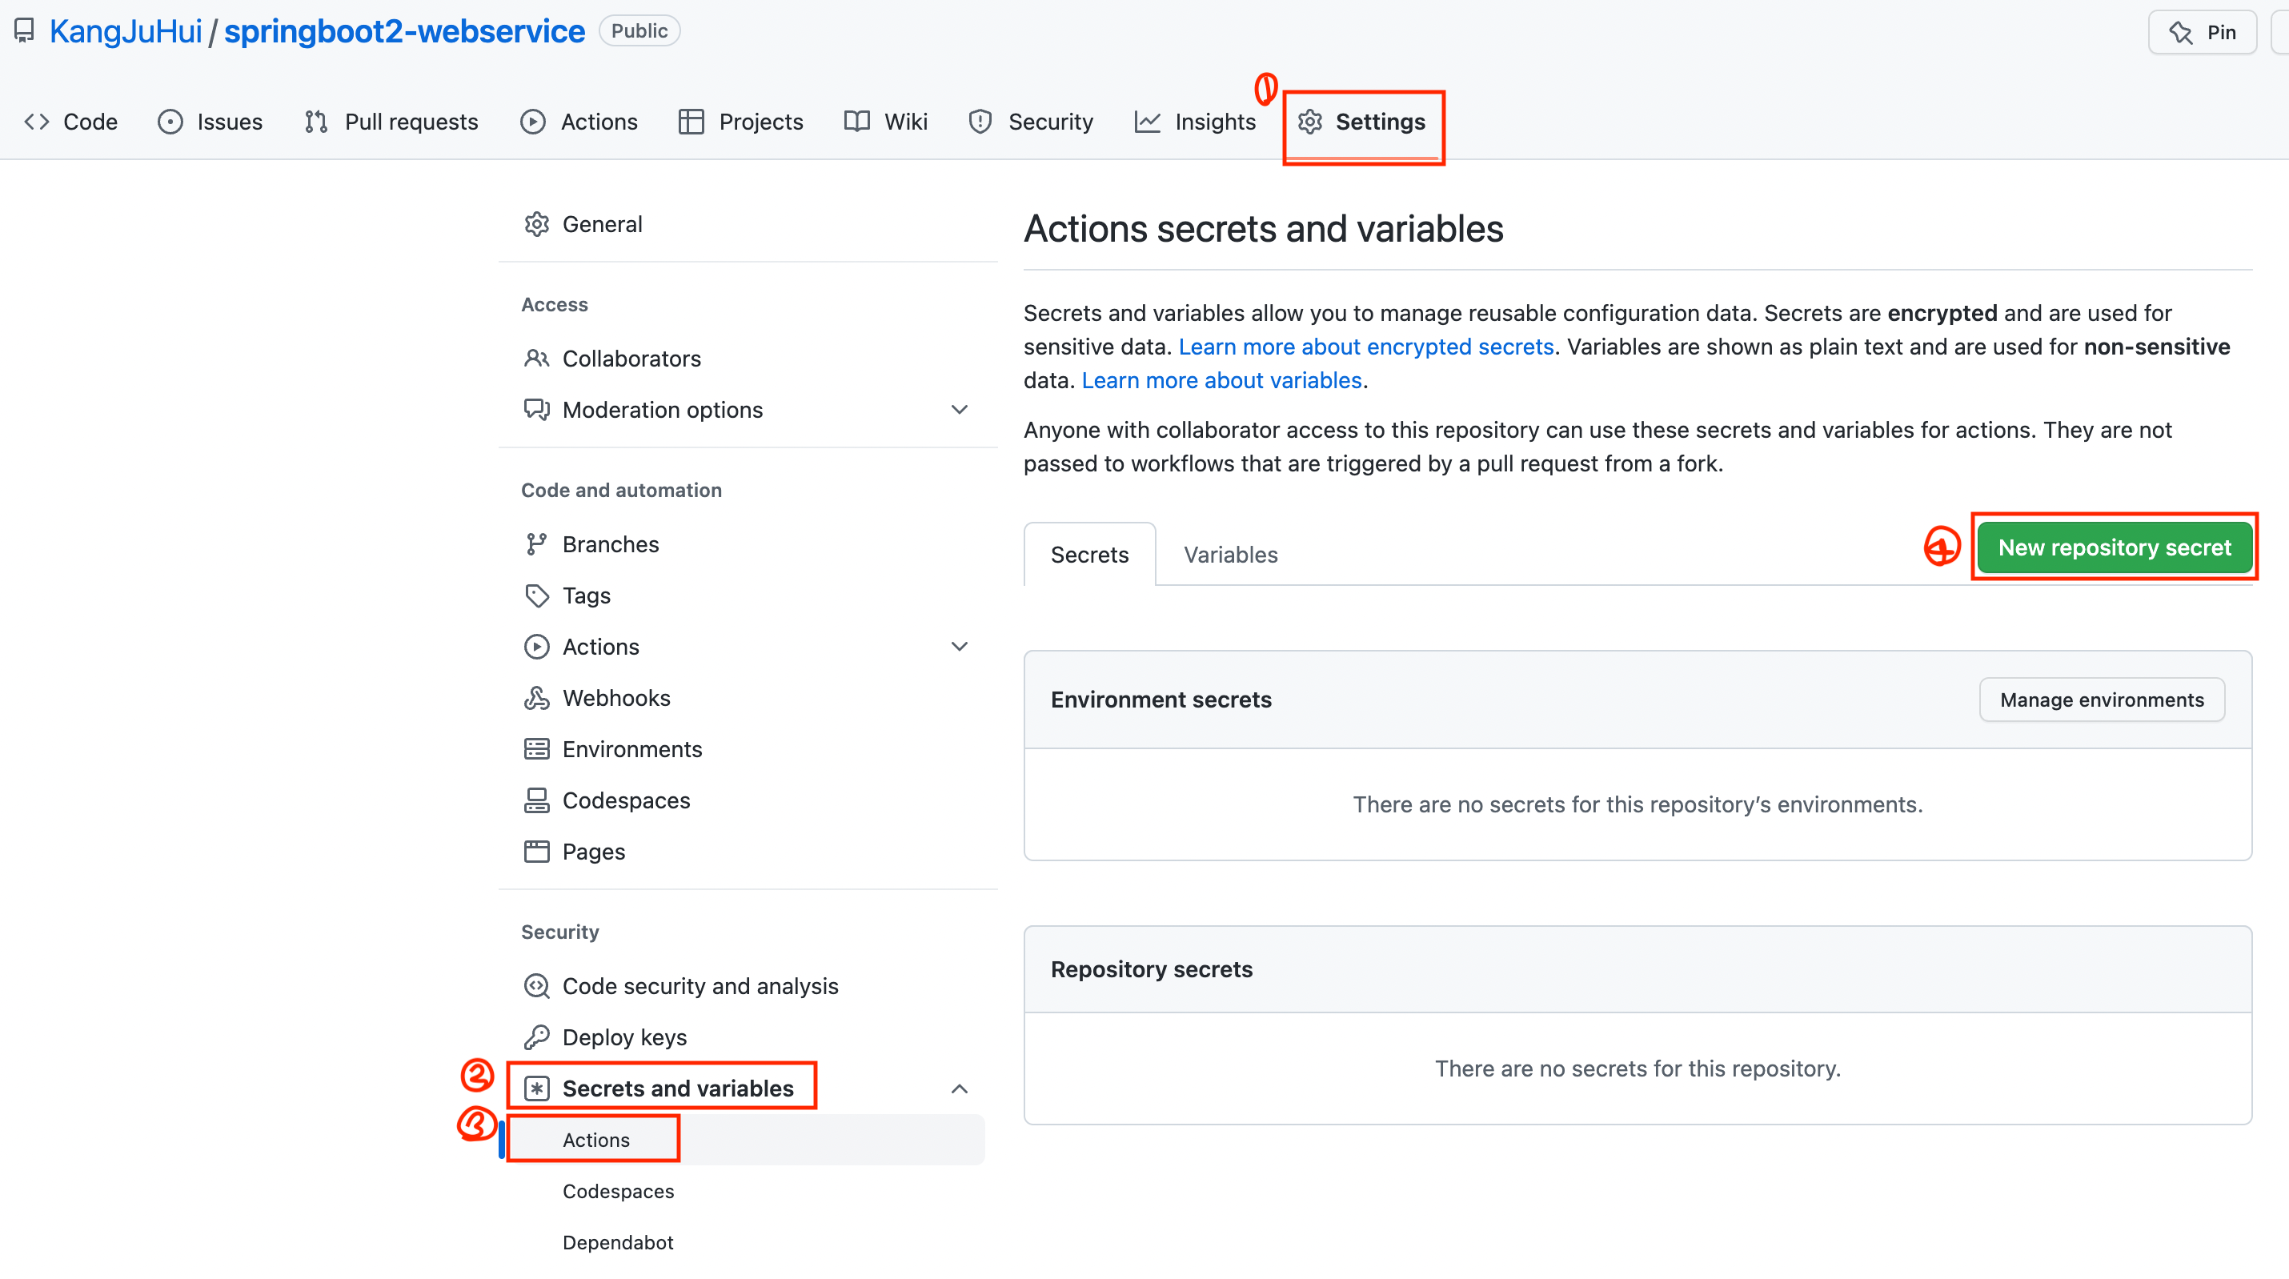Expand Moderation options chevron
Viewport: 2289px width, 1279px height.
click(960, 410)
